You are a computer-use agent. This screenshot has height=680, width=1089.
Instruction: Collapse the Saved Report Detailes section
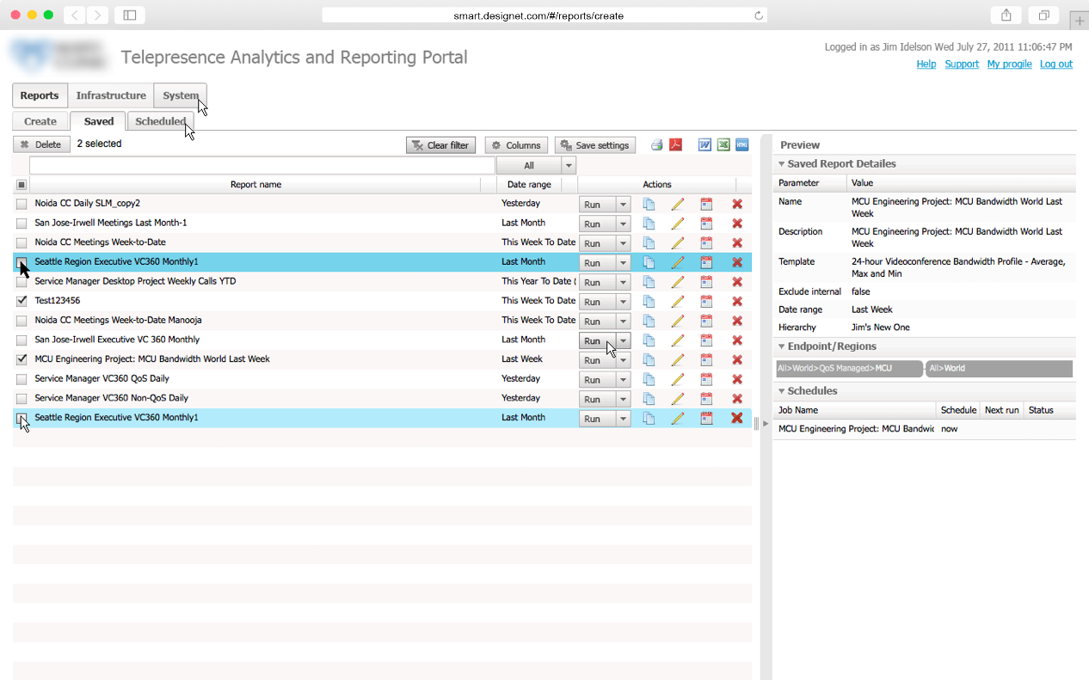point(782,164)
